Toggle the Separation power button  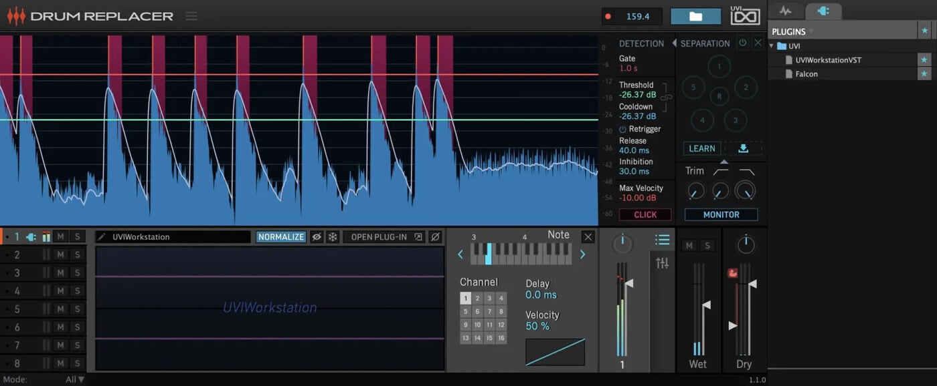click(x=742, y=43)
